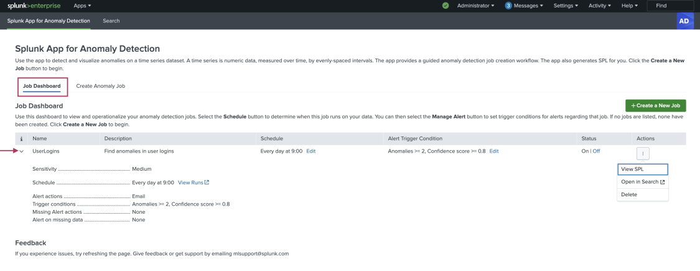Choose View SPL from the actions menu
Viewport: 700px width, 271px height.
coord(643,169)
